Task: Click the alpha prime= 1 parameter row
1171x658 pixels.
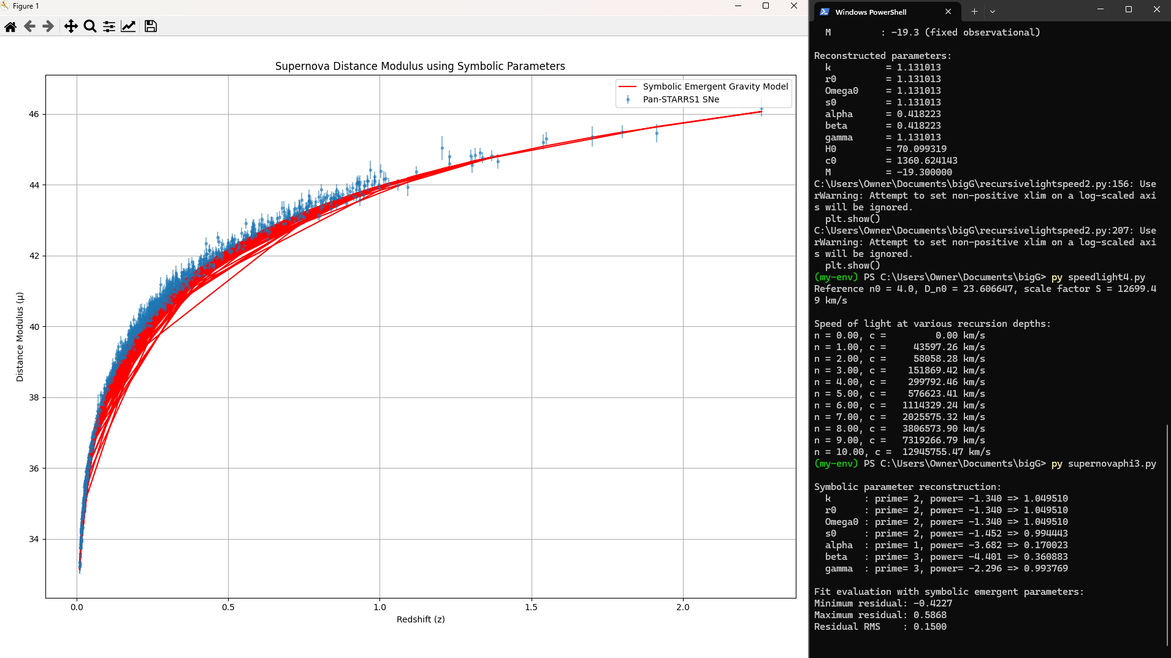Action: [x=946, y=545]
